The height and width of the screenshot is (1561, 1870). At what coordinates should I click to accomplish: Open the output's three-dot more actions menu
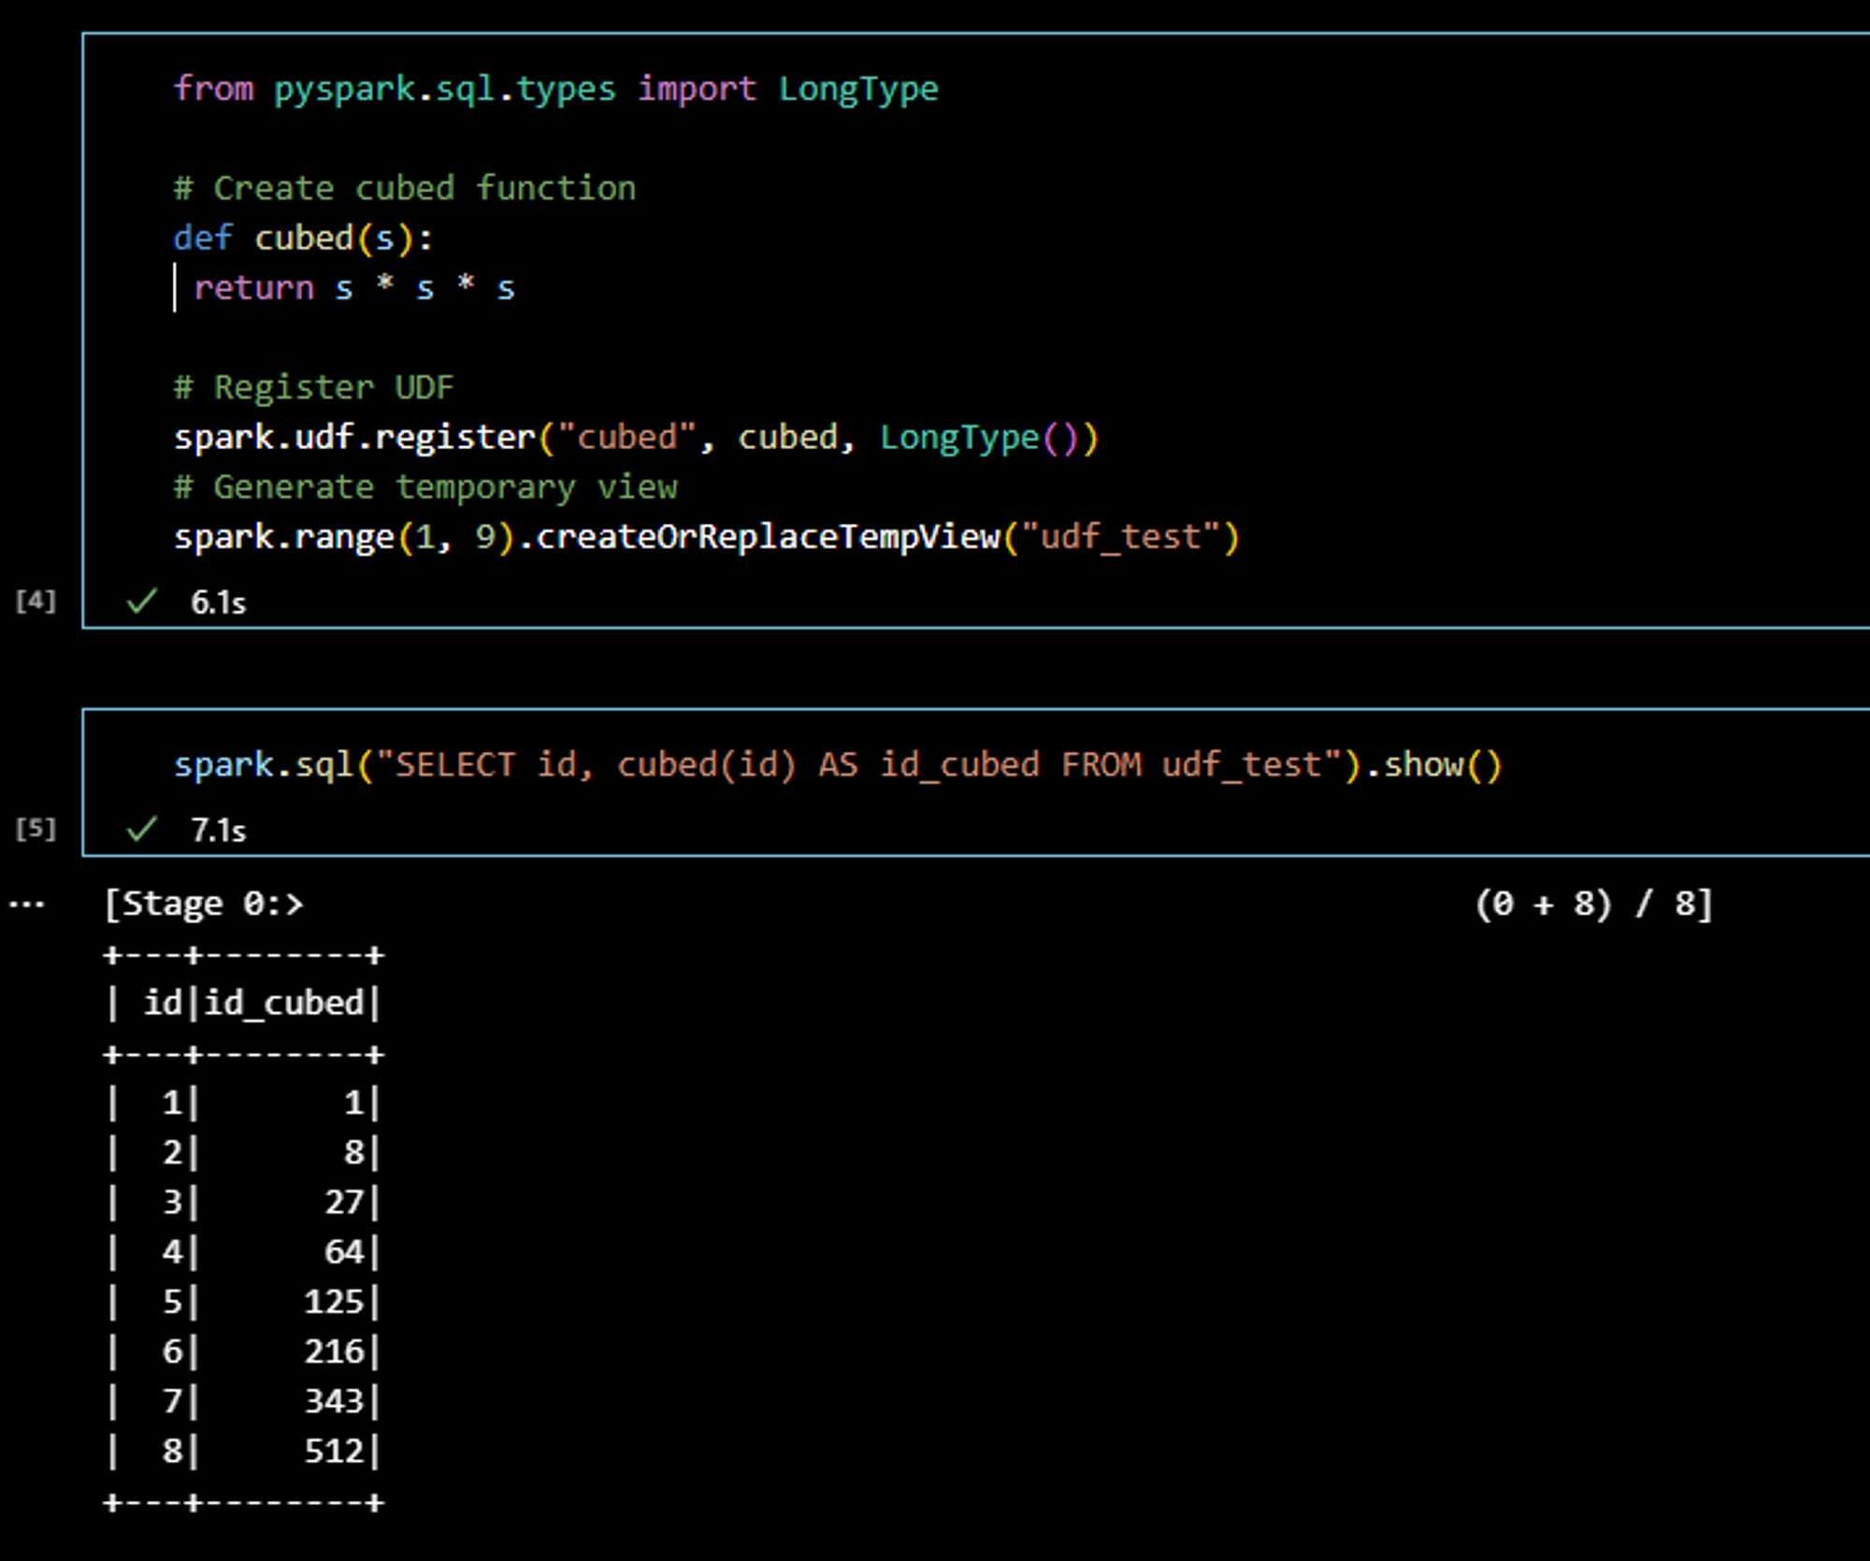(26, 904)
